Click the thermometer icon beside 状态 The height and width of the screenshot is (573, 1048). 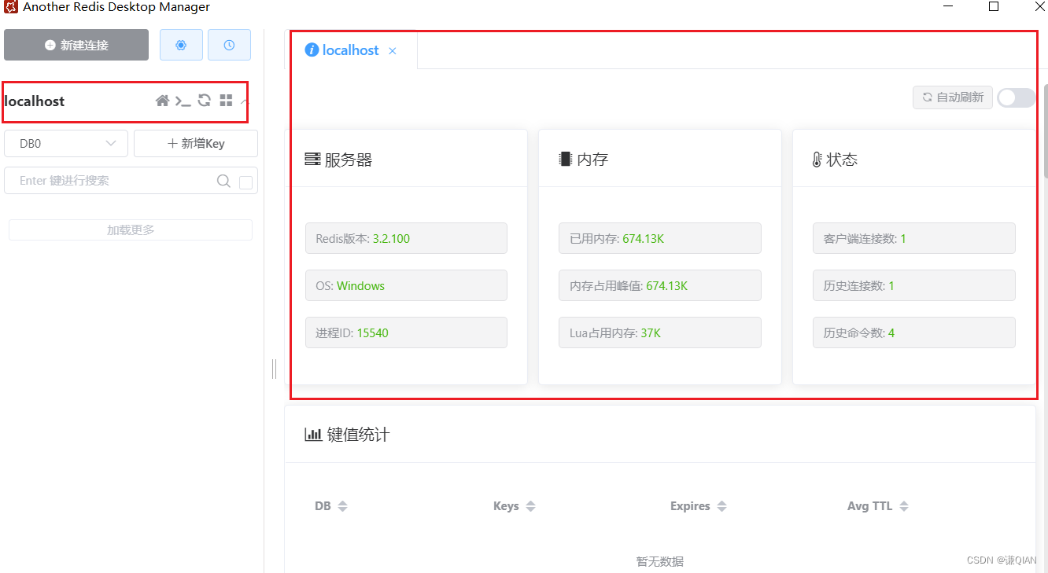coord(817,160)
